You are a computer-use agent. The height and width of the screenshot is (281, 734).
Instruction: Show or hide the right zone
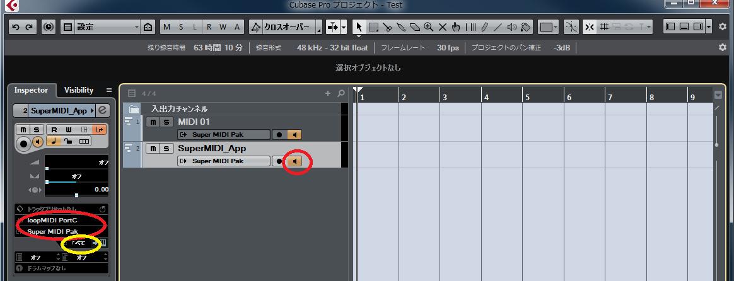click(x=698, y=27)
